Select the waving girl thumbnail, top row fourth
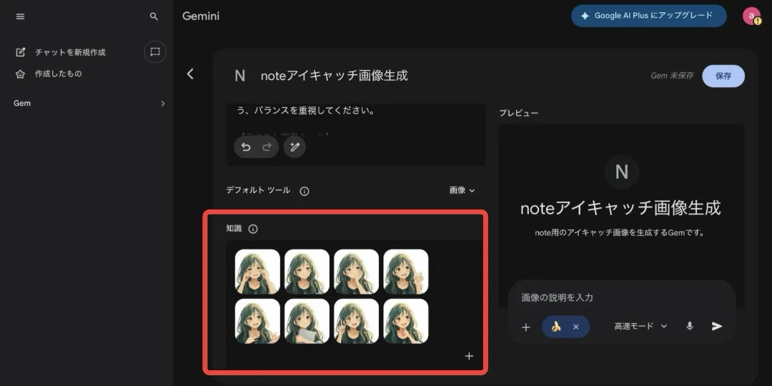Screen dimensions: 772x386 406,272
